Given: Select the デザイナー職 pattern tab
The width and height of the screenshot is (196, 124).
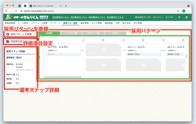Looking at the screenshot, I should pyautogui.click(x=93, y=33).
